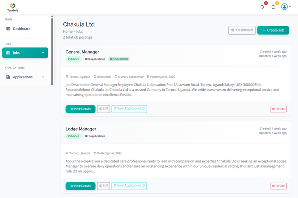View details of General Manager job

point(80,109)
